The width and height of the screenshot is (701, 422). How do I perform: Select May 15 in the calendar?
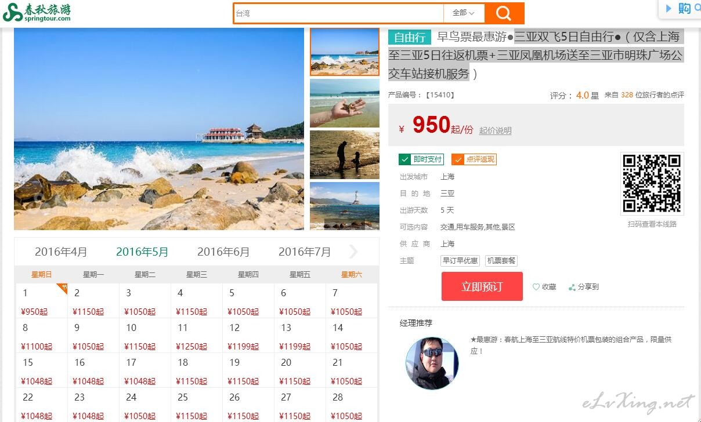(x=42, y=370)
